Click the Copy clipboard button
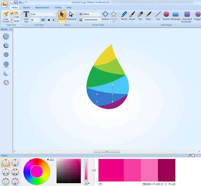This screenshot has height=186, width=201. (x=15, y=17)
